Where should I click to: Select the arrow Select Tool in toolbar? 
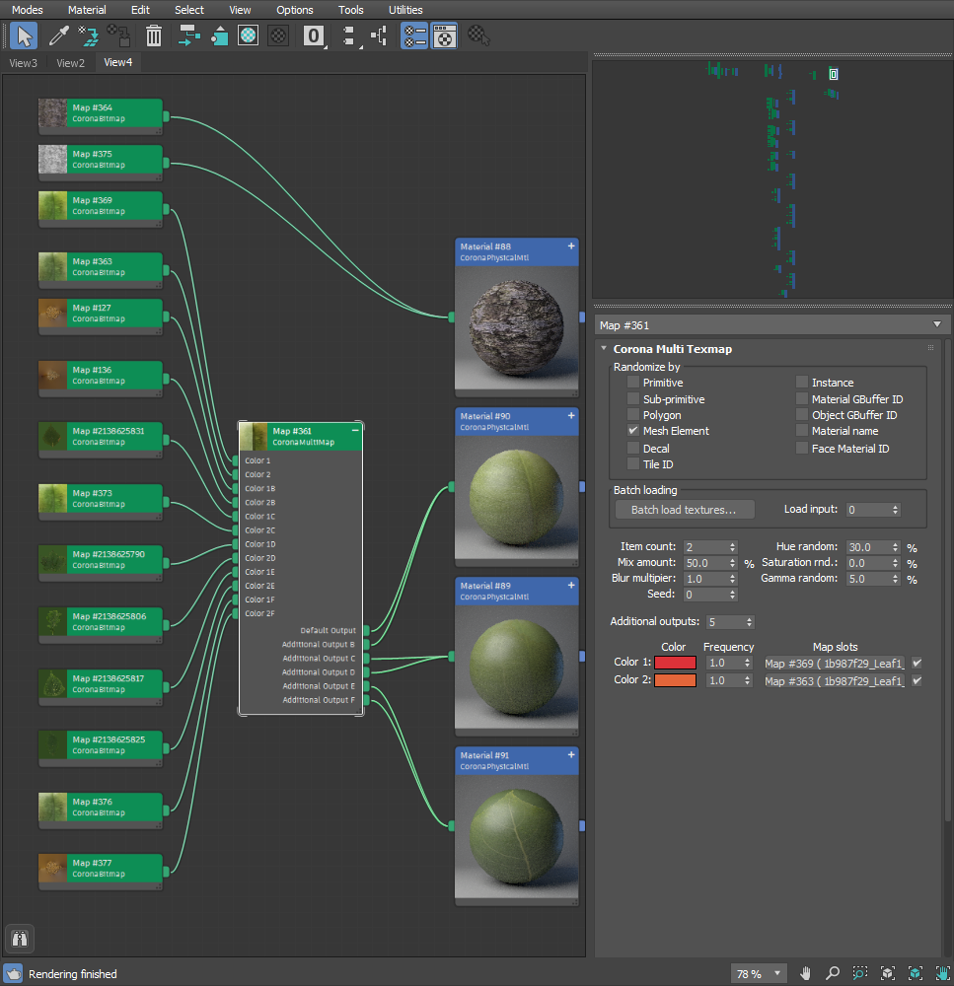23,35
